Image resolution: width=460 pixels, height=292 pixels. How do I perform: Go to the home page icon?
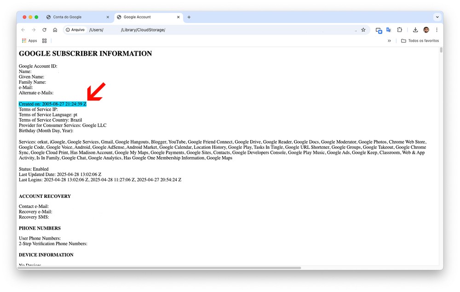(x=55, y=30)
